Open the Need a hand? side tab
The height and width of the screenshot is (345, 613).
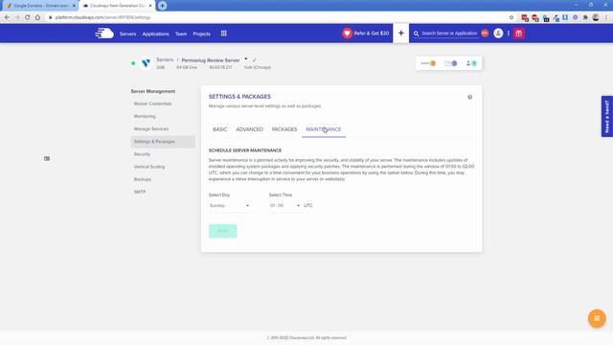(x=606, y=116)
